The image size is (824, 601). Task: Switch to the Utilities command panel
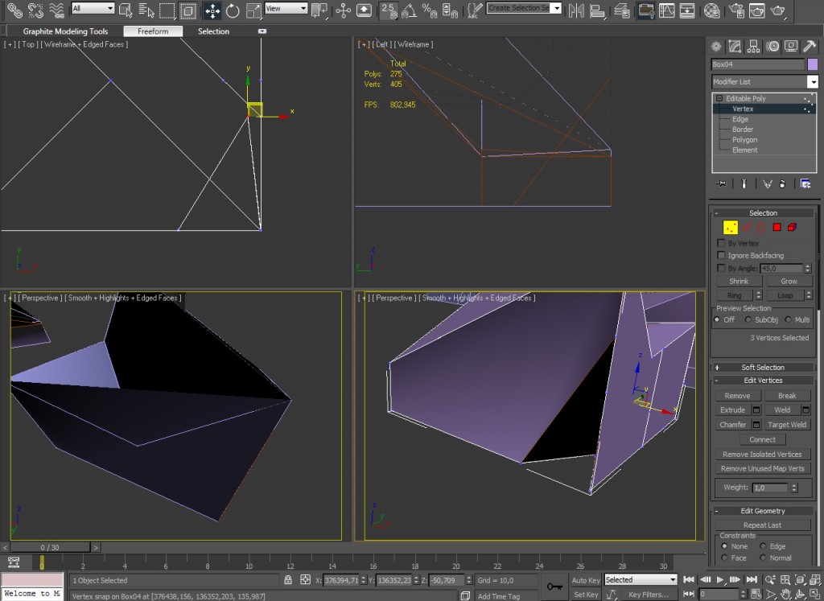[x=810, y=47]
